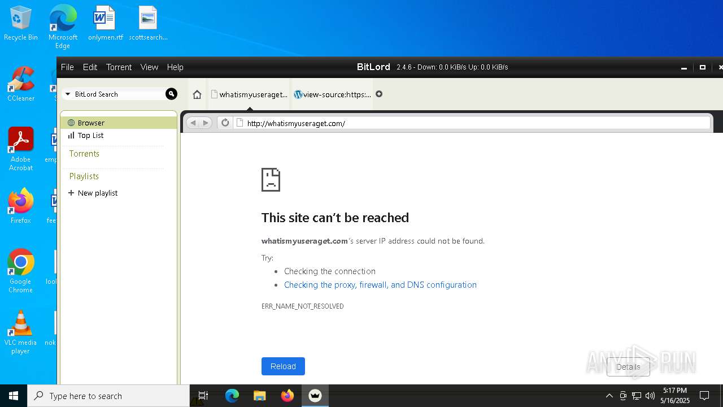Open the notification center icon
Screen dimensions: 723x407
704,396
